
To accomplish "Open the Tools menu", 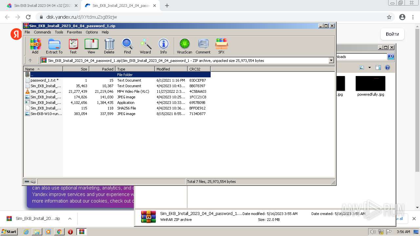I will coord(59,32).
